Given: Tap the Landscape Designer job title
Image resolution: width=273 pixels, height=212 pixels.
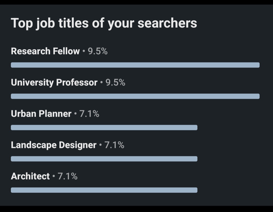Looking at the screenshot, I should click(x=54, y=145).
